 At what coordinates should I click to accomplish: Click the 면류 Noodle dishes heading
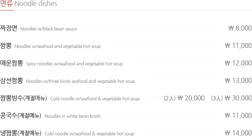coord(29,3)
